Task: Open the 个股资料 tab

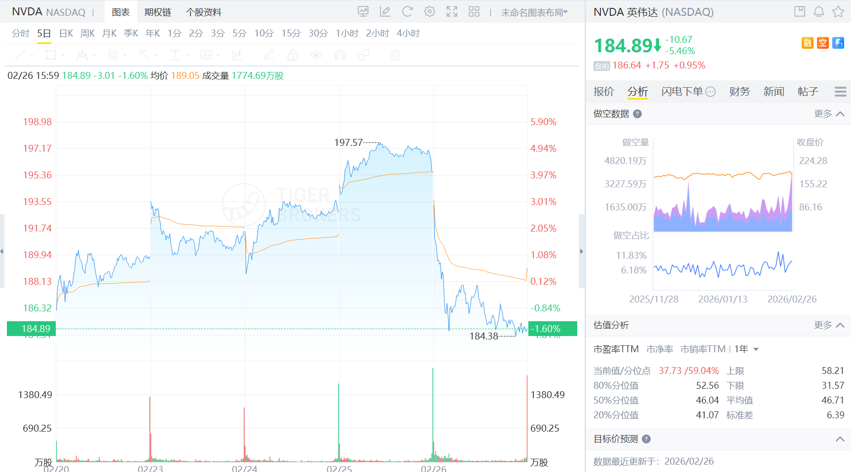Action: click(204, 12)
